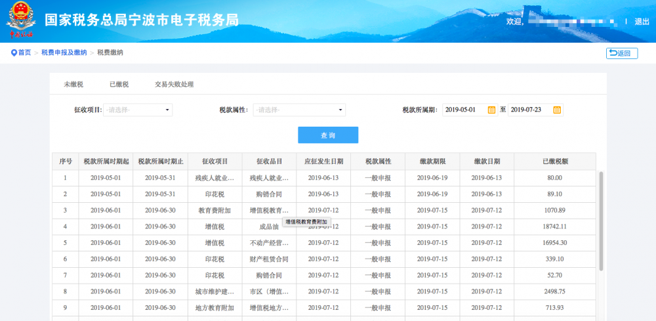Click 市区（增值… cell in row 8
This screenshot has width=656, height=321.
click(269, 291)
